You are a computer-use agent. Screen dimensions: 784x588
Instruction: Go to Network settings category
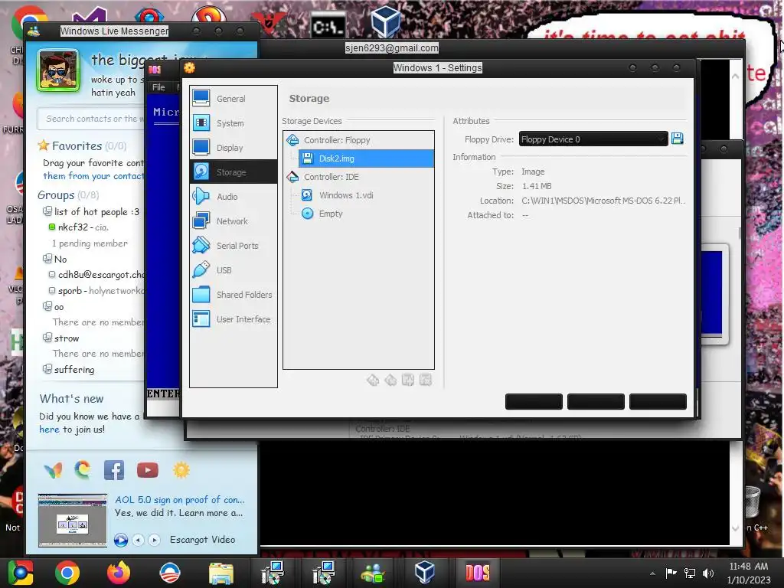pyautogui.click(x=233, y=221)
